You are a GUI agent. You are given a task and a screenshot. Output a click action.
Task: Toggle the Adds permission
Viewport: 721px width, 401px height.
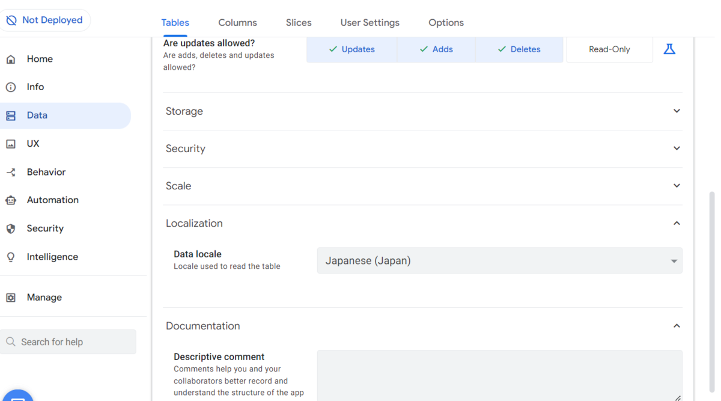(x=436, y=49)
